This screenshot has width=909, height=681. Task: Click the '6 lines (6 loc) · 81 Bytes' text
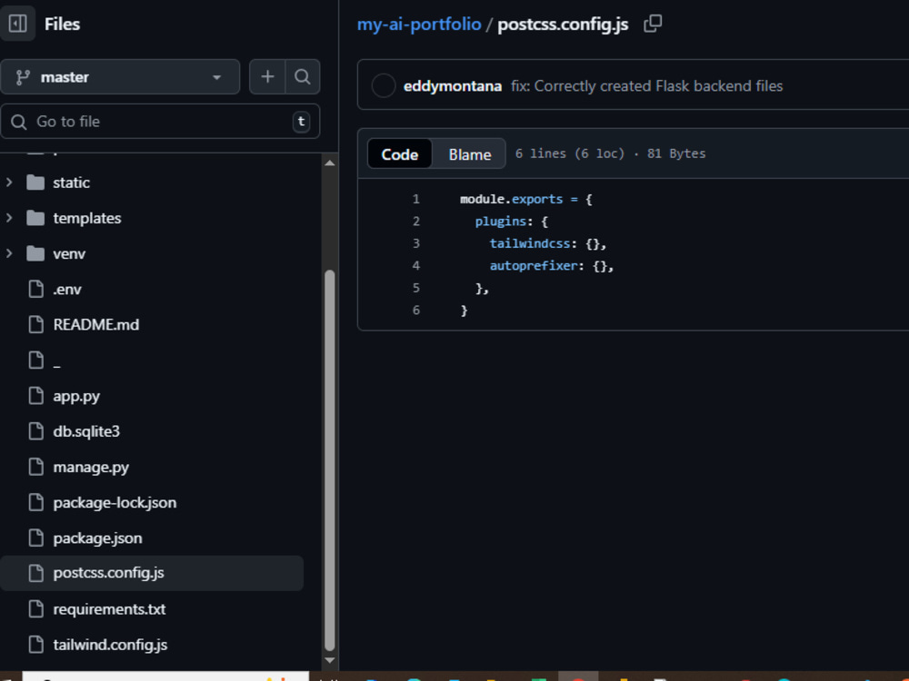coord(611,153)
